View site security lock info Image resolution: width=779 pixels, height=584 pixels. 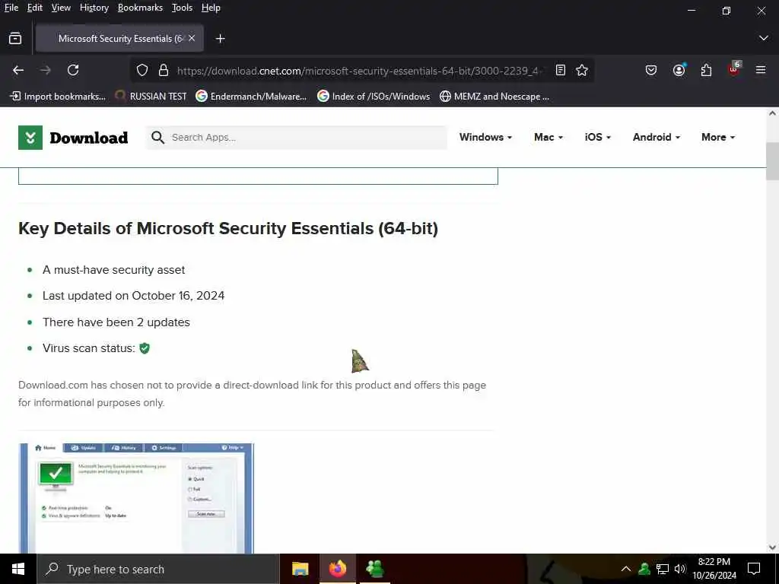(x=164, y=71)
